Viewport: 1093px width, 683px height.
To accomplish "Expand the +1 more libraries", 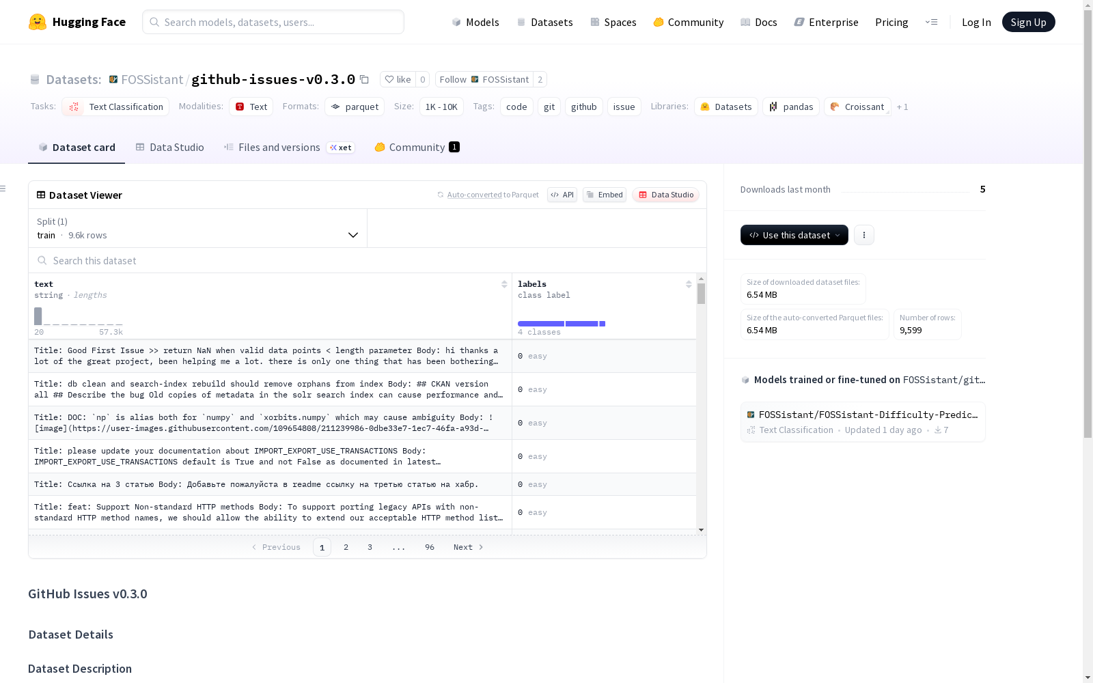I will click(x=902, y=107).
